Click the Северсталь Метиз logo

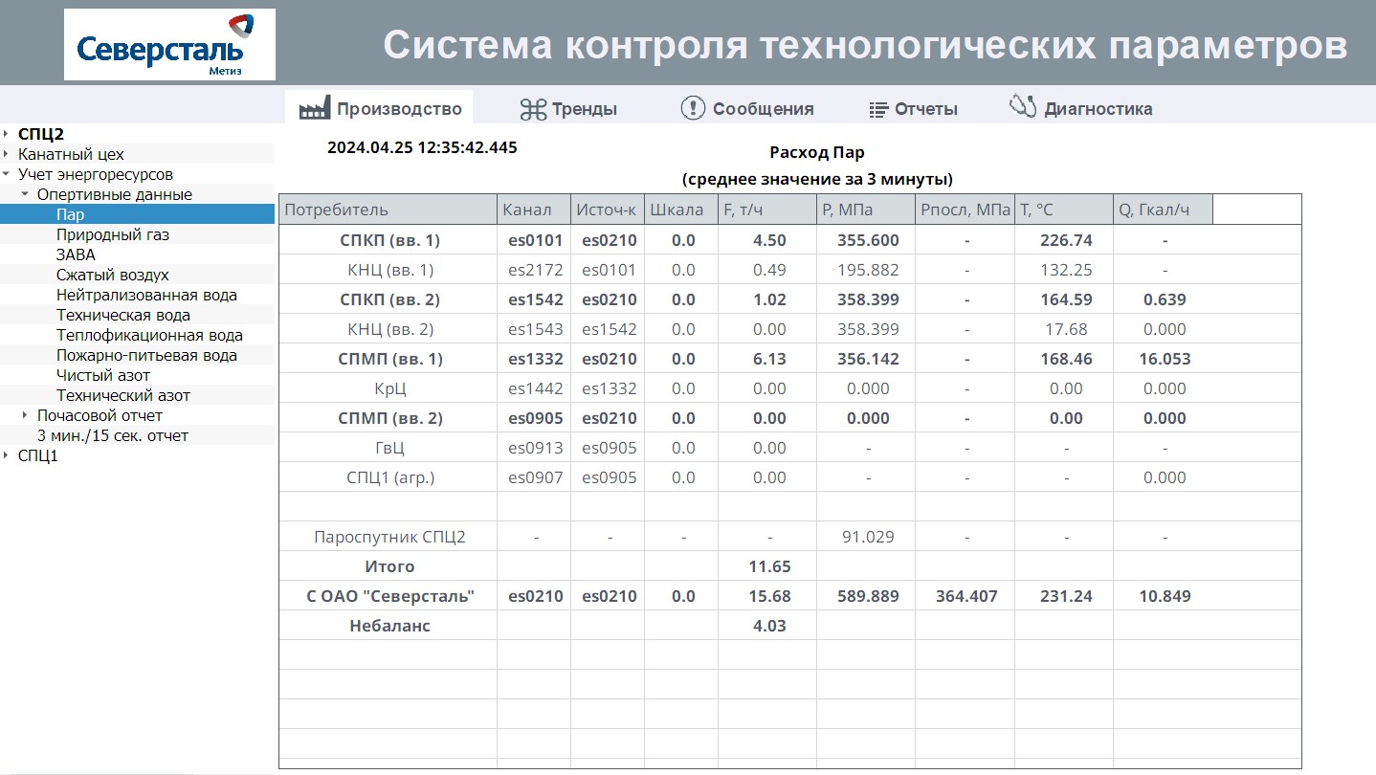coord(169,45)
